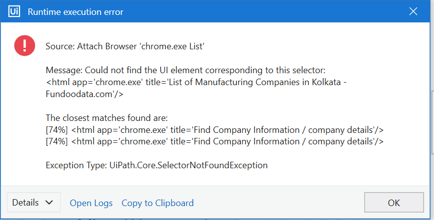Screen dimensions: 434x220
Task: Click 'The closest matches found are:' text
Action: point(107,118)
